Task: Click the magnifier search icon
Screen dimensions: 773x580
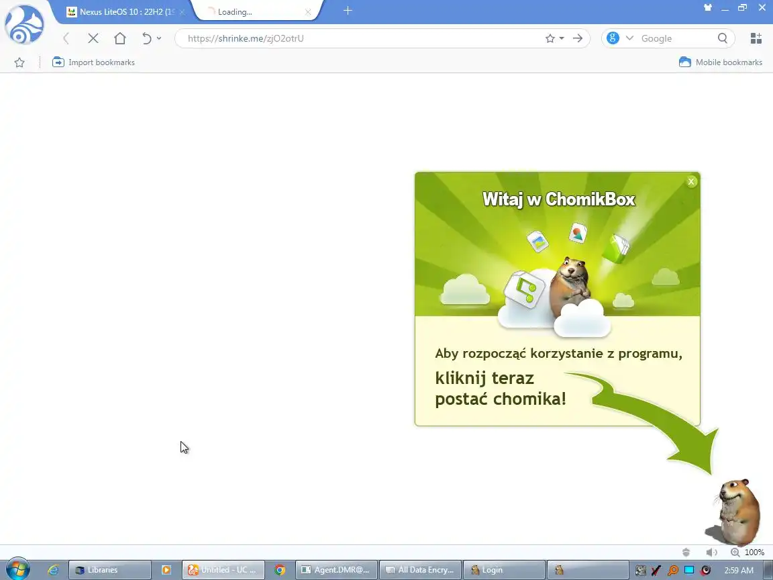Action: [723, 38]
